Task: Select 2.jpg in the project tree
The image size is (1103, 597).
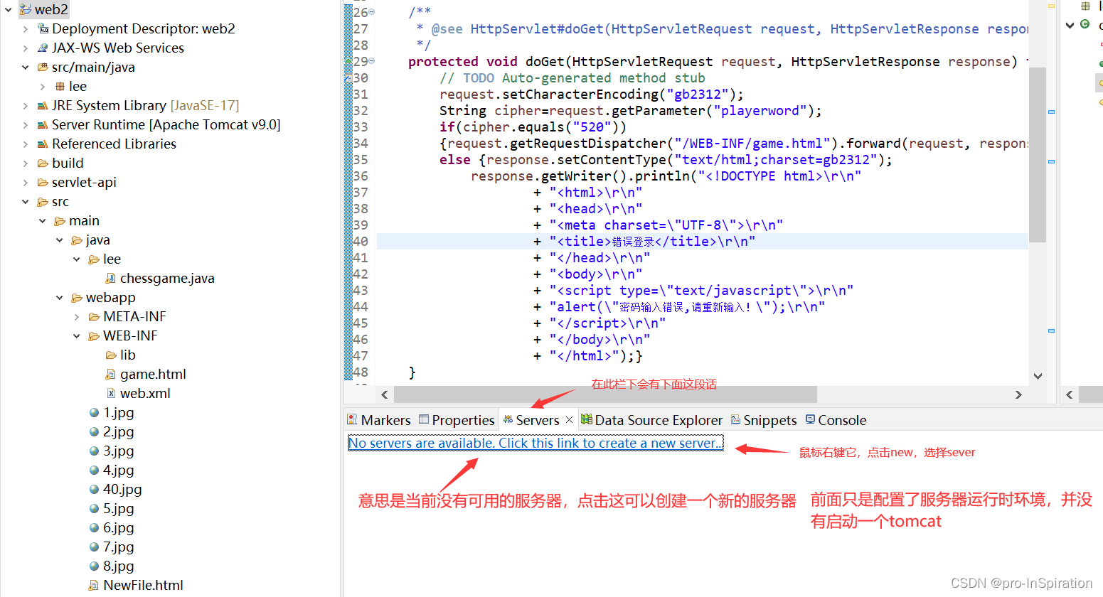Action: pos(118,431)
